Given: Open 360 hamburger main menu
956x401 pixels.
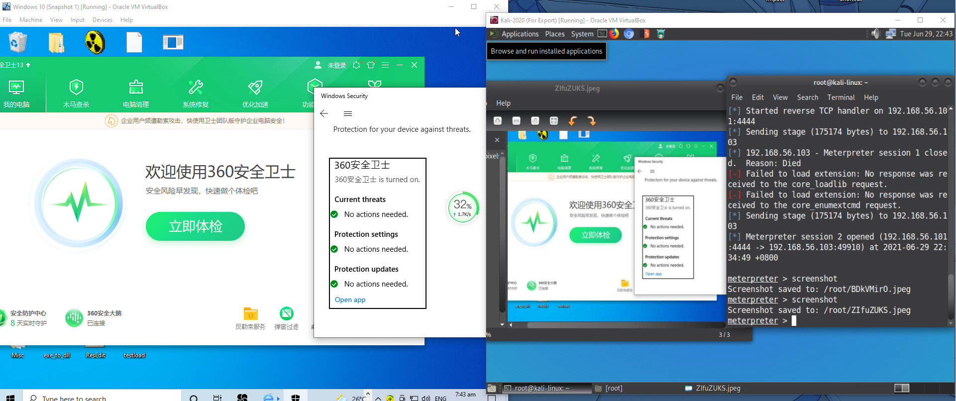Looking at the screenshot, I should (385, 65).
